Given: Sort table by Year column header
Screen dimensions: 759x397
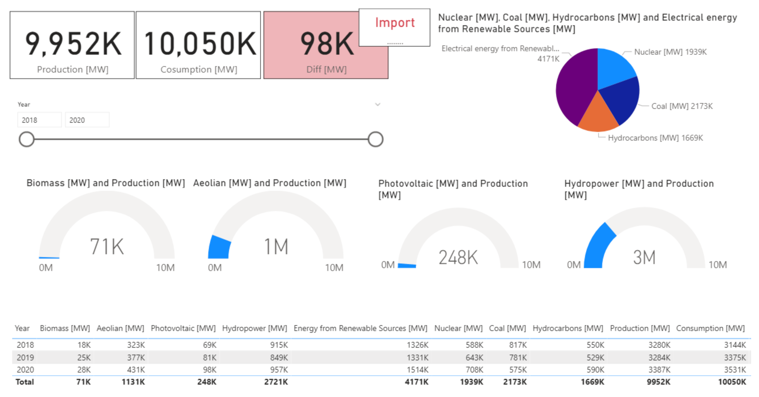Looking at the screenshot, I should [x=22, y=328].
